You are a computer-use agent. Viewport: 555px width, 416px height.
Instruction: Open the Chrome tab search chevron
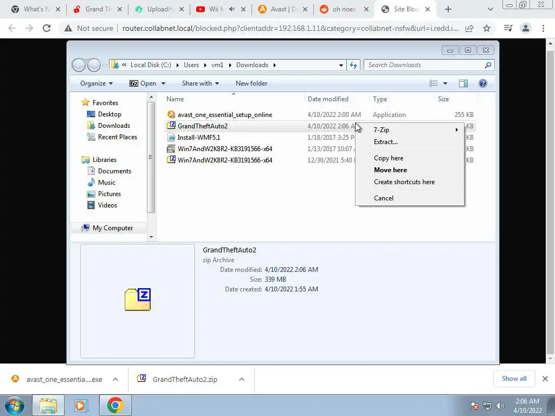[x=490, y=9]
